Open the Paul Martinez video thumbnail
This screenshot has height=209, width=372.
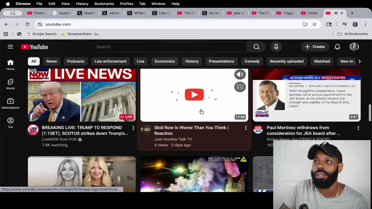pyautogui.click(x=307, y=95)
